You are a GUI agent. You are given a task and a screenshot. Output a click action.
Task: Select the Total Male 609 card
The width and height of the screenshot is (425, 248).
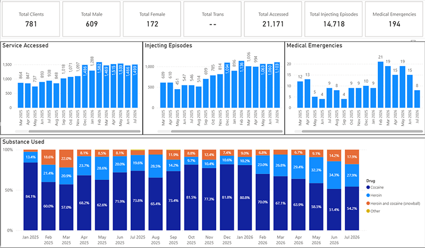(91, 19)
